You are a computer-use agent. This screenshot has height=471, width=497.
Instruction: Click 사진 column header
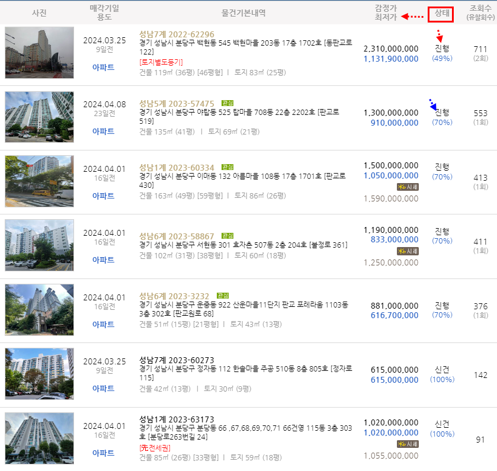click(39, 13)
